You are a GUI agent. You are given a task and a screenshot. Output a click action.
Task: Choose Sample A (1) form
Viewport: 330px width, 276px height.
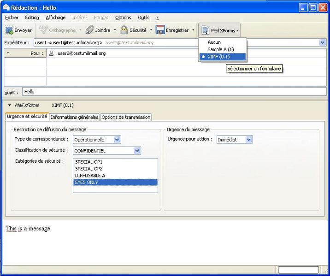coord(223,49)
